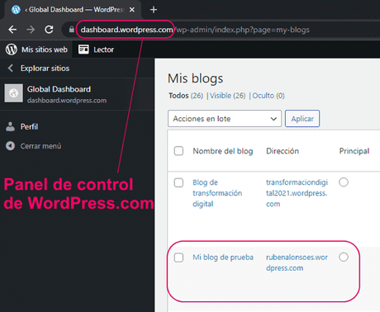Click the Mis blogs page heading
Image resolution: width=380 pixels, height=312 pixels.
tap(195, 78)
